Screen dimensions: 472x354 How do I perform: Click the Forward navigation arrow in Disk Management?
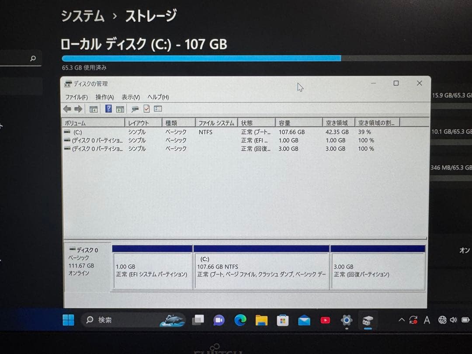click(78, 109)
